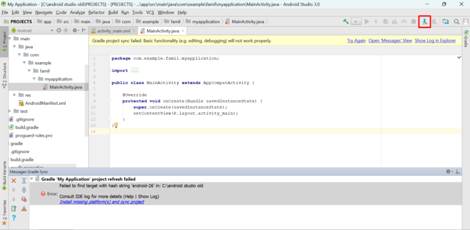The width and height of the screenshot is (470, 230).
Task: Collapse the main folder in tree
Action: [10, 38]
